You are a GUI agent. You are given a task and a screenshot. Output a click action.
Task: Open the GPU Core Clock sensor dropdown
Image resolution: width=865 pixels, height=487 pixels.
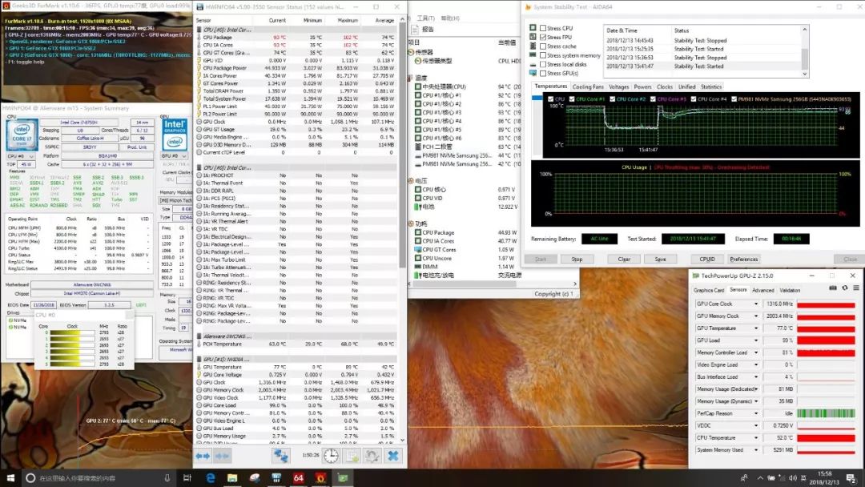[756, 304]
